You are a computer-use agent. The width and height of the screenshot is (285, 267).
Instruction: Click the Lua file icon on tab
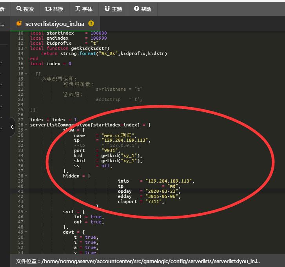(x=19, y=24)
